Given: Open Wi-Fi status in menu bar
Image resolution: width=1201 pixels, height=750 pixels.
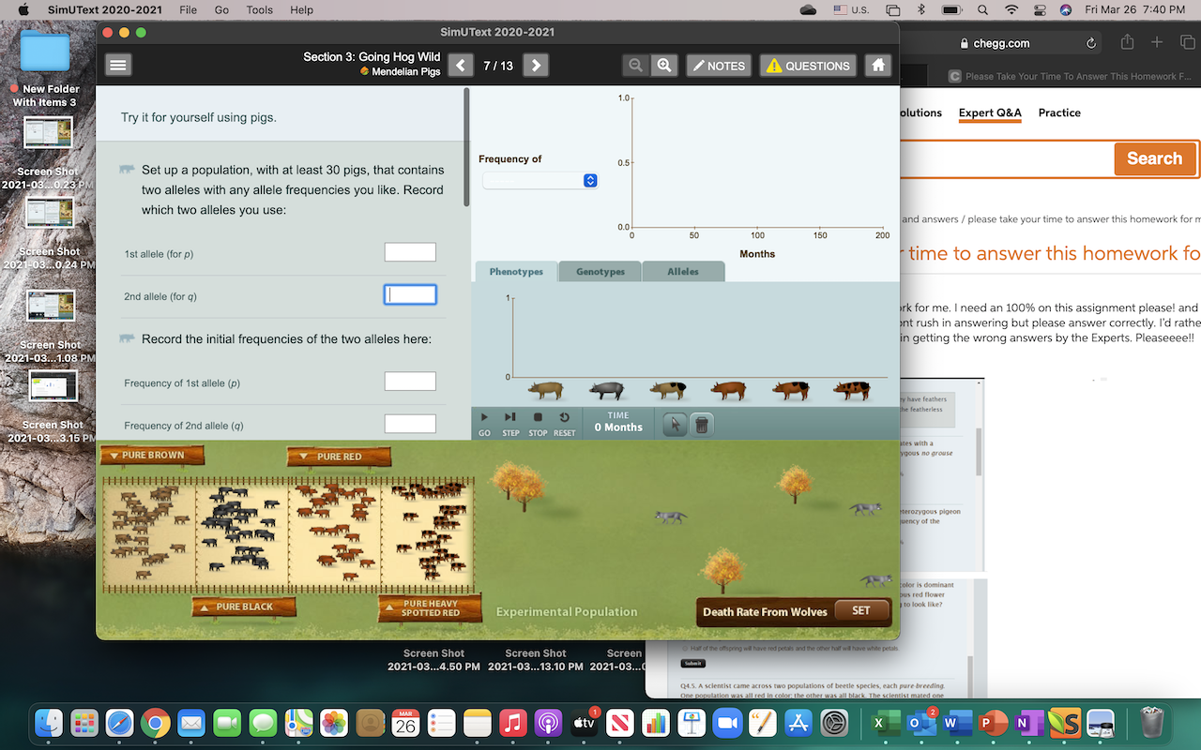Looking at the screenshot, I should click(1011, 9).
